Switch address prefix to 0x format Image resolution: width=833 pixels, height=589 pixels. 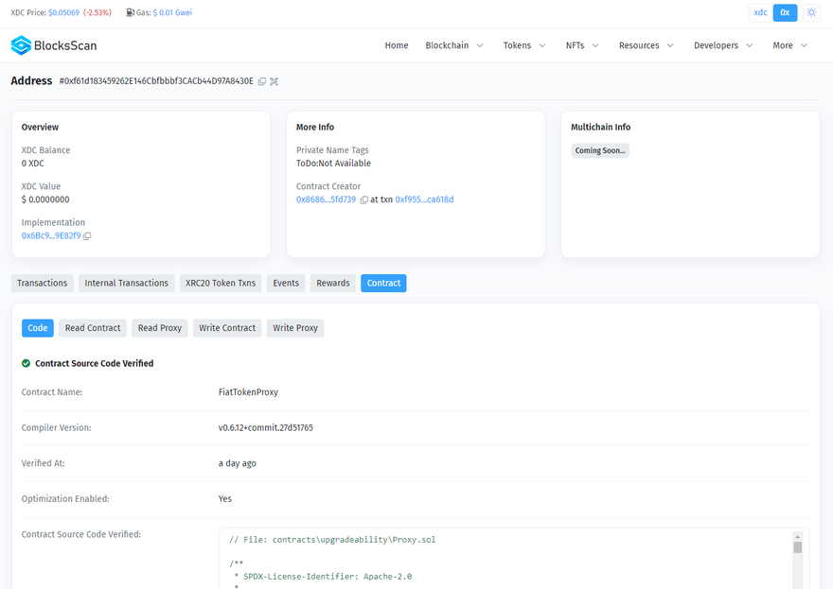[785, 12]
